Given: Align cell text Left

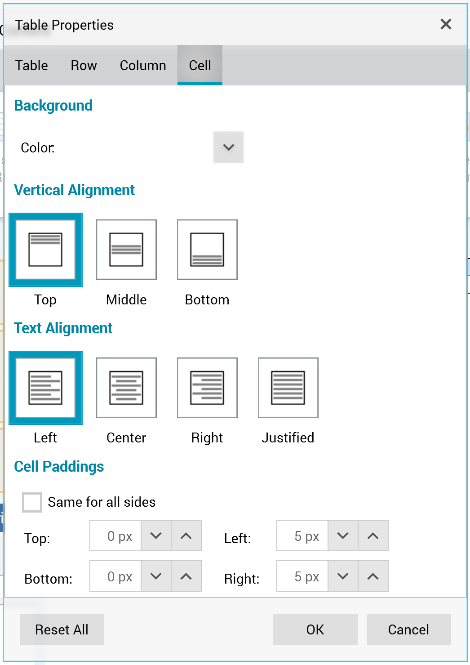Looking at the screenshot, I should [x=45, y=388].
